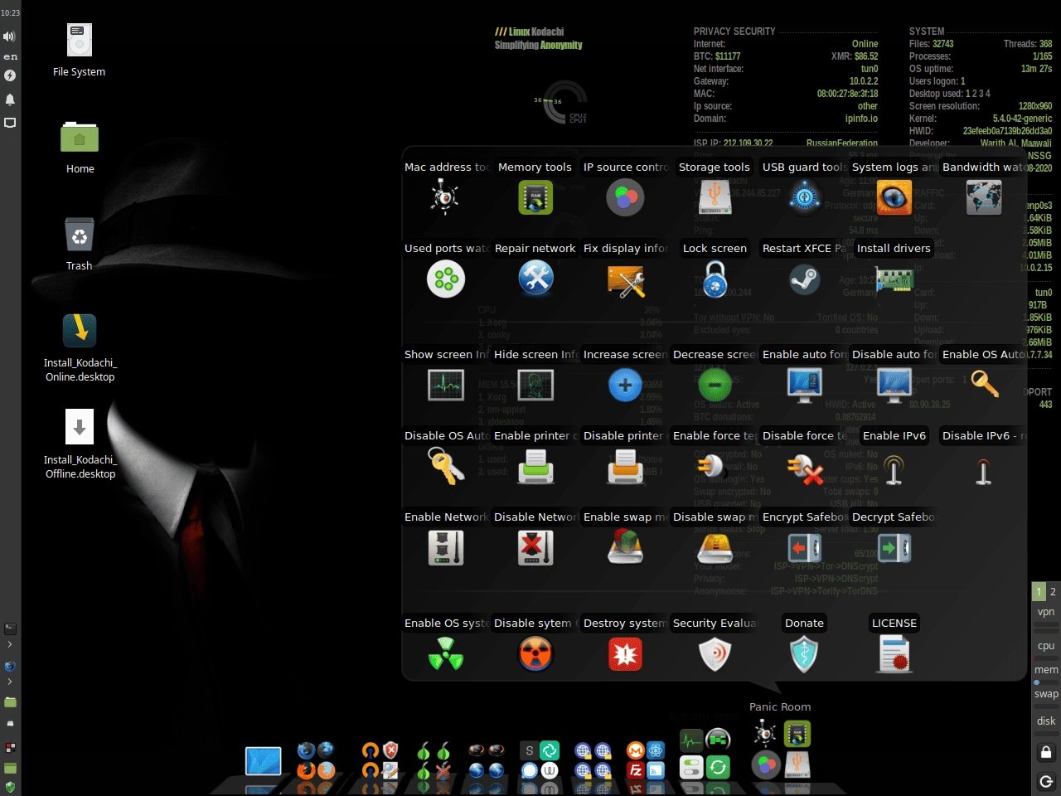Click the Hide screen Info icon
This screenshot has width=1061, height=796.
click(x=535, y=385)
